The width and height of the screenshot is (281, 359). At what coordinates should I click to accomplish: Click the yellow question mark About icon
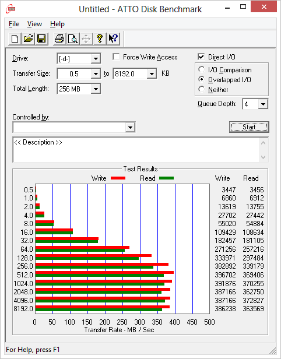coord(100,38)
